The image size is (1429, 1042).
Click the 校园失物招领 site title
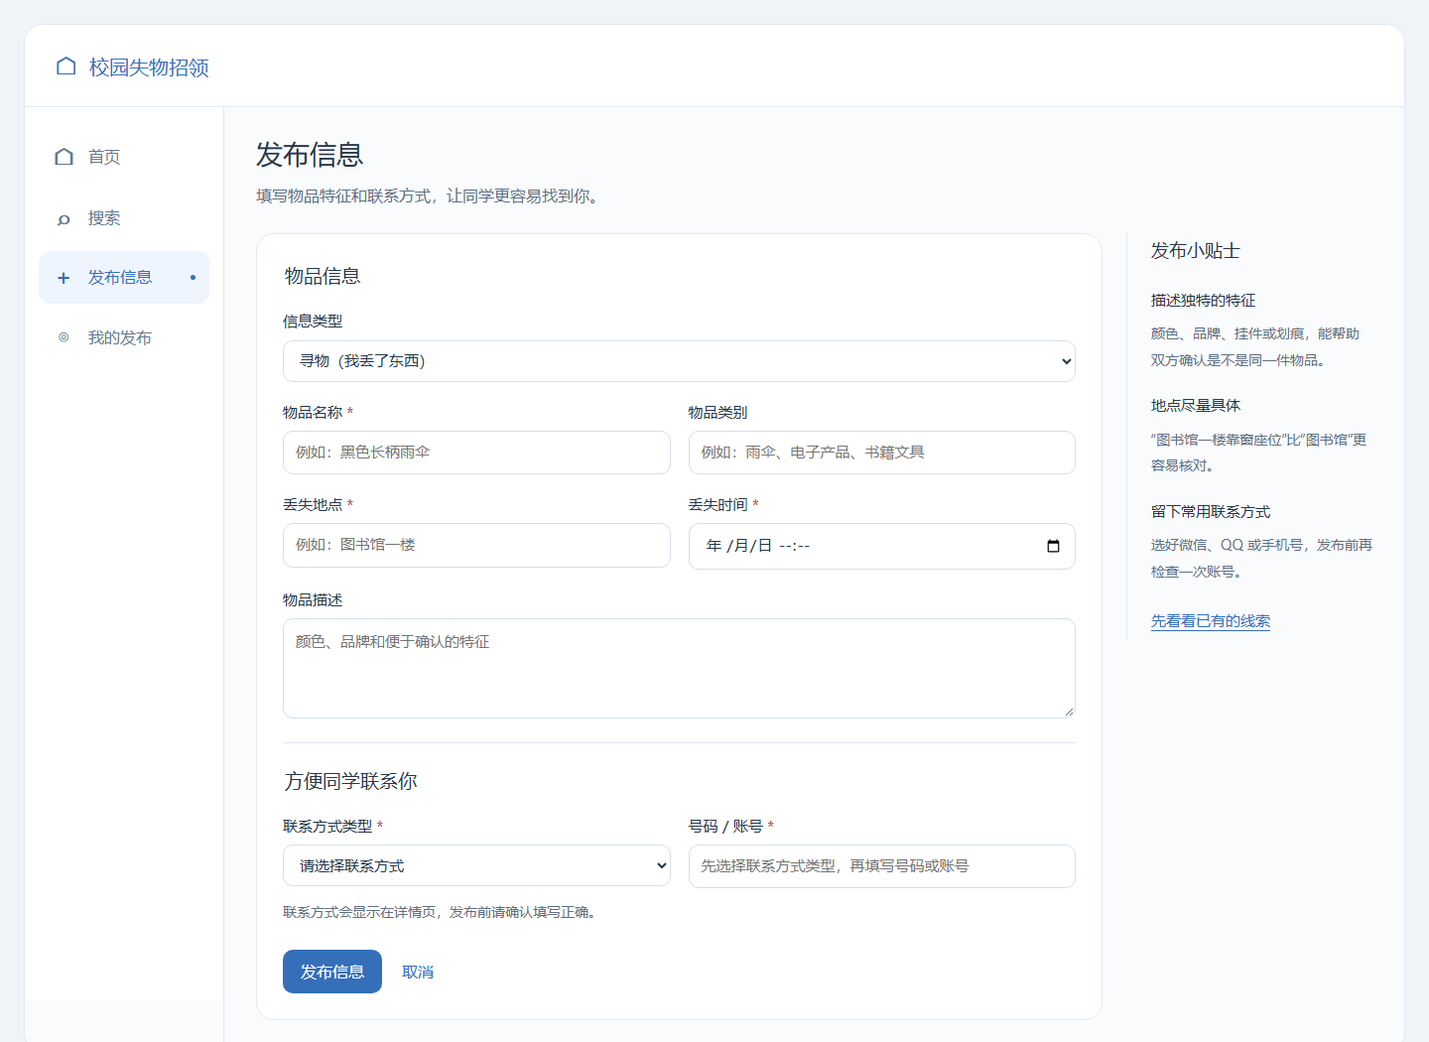click(149, 67)
